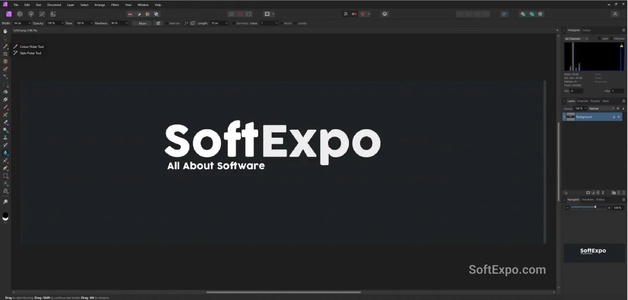Viewport: 628px width, 300px height.
Task: Toggle the Symmetry checkbox
Action: (234, 23)
